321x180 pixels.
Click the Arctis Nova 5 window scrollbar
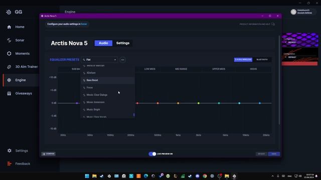279,79
